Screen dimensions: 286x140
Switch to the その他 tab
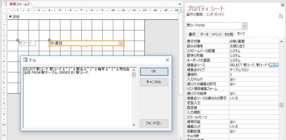[x=228, y=34]
